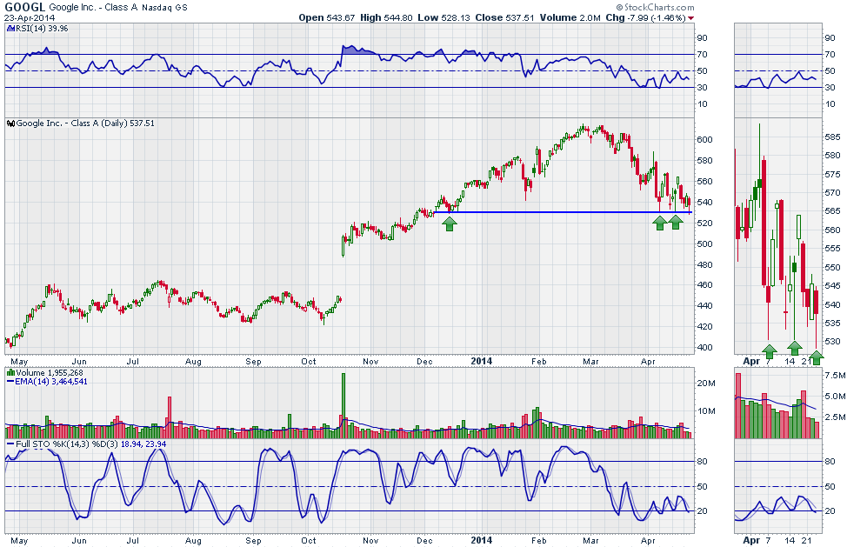Image resolution: width=847 pixels, height=547 pixels.
Task: Click the RSI legend line icon
Action: click(x=10, y=28)
